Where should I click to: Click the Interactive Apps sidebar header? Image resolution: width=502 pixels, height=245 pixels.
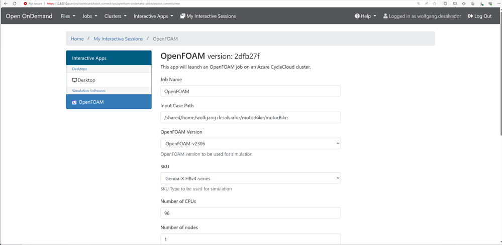tap(109, 58)
